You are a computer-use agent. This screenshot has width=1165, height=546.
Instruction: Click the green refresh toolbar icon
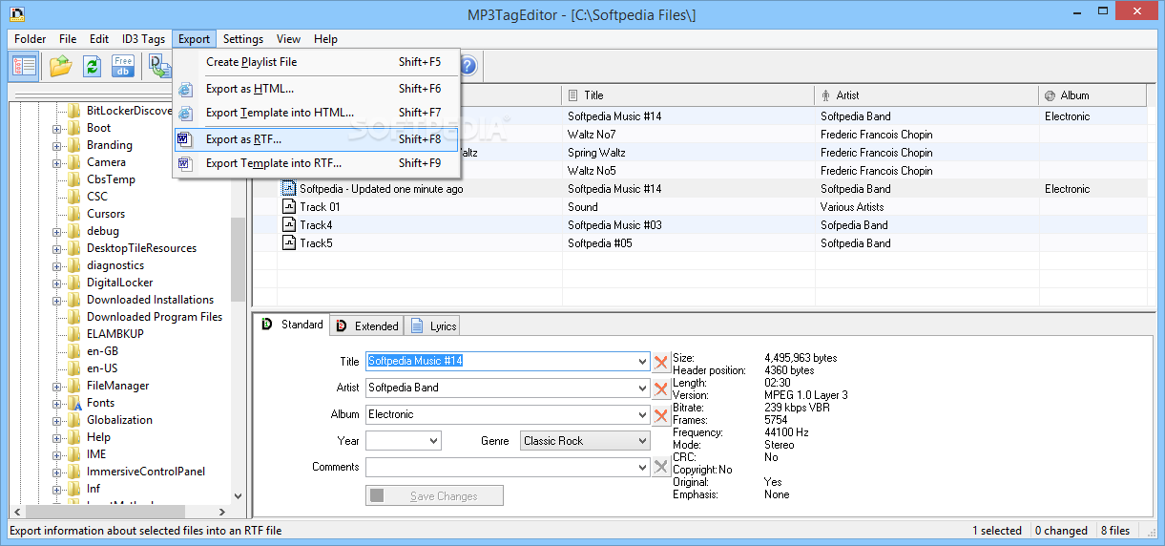pyautogui.click(x=92, y=66)
